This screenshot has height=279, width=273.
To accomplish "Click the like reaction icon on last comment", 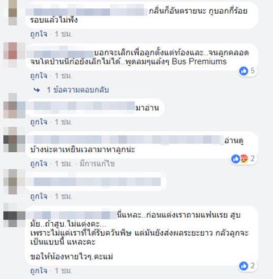I will point(243,266).
